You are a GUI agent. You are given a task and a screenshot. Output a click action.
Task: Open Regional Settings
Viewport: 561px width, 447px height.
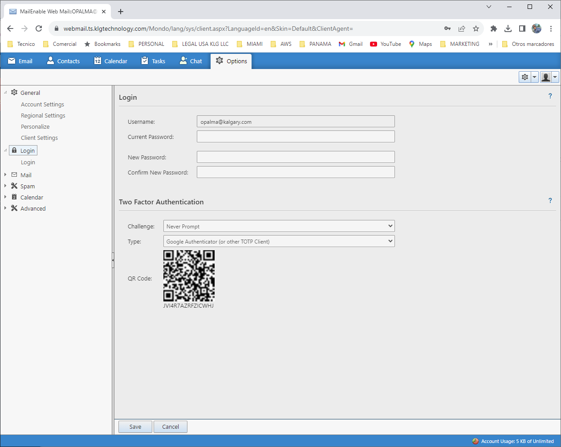[43, 115]
